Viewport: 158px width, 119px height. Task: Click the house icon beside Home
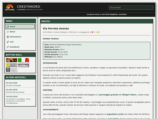point(8,27)
